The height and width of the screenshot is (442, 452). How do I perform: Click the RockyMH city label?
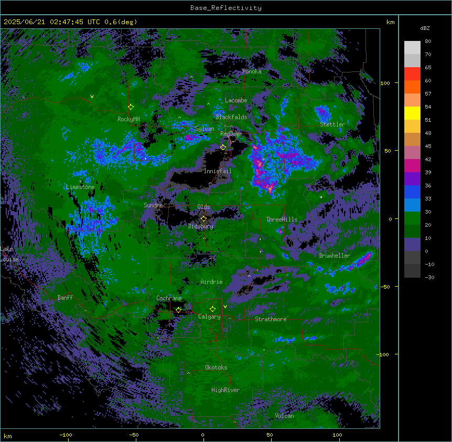click(x=128, y=119)
